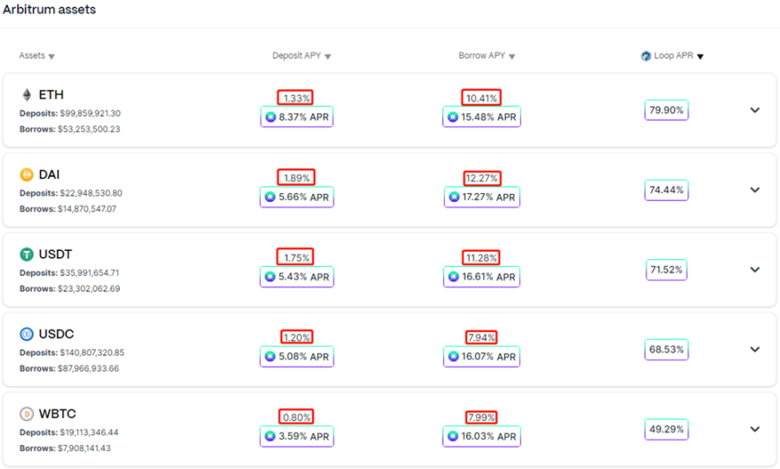Click reward token icon in DAI 17.27% APR badge
The width and height of the screenshot is (780, 469).
point(454,197)
